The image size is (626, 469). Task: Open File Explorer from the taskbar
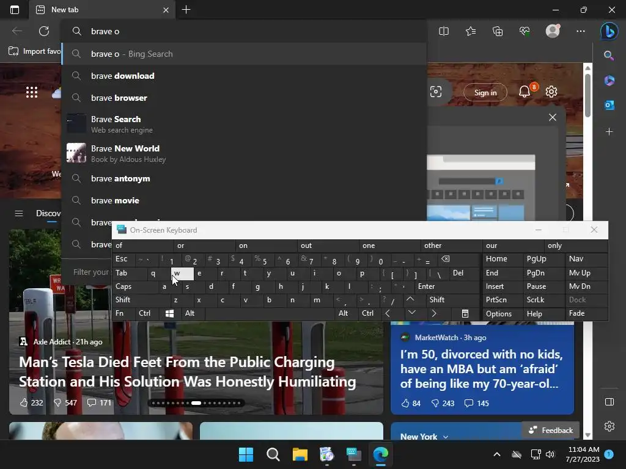300,454
